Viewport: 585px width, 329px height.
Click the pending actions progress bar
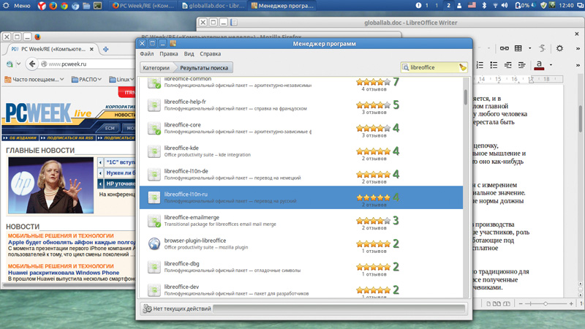pos(339,309)
